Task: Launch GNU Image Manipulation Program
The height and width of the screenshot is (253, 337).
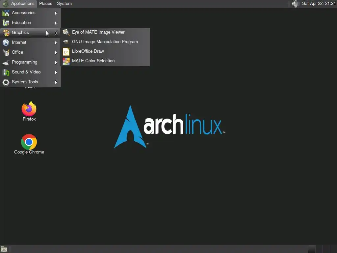Action: 105,42
